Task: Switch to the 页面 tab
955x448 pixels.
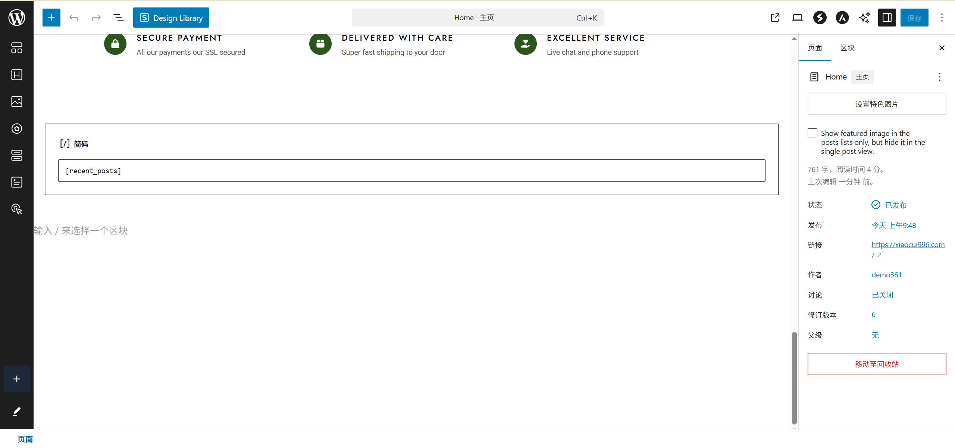Action: [x=815, y=48]
